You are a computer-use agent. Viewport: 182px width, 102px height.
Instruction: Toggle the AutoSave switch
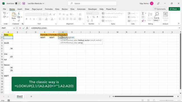18,3
